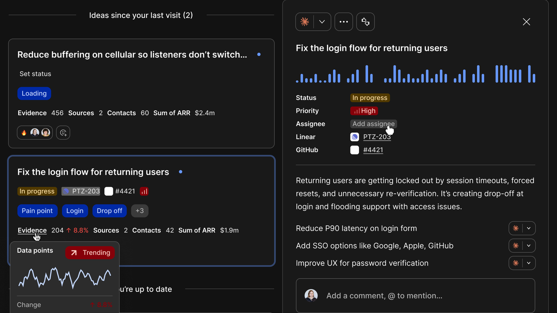Image resolution: width=557 pixels, height=313 pixels.
Task: Click the bar chart in the detail panel
Action: tap(415, 74)
